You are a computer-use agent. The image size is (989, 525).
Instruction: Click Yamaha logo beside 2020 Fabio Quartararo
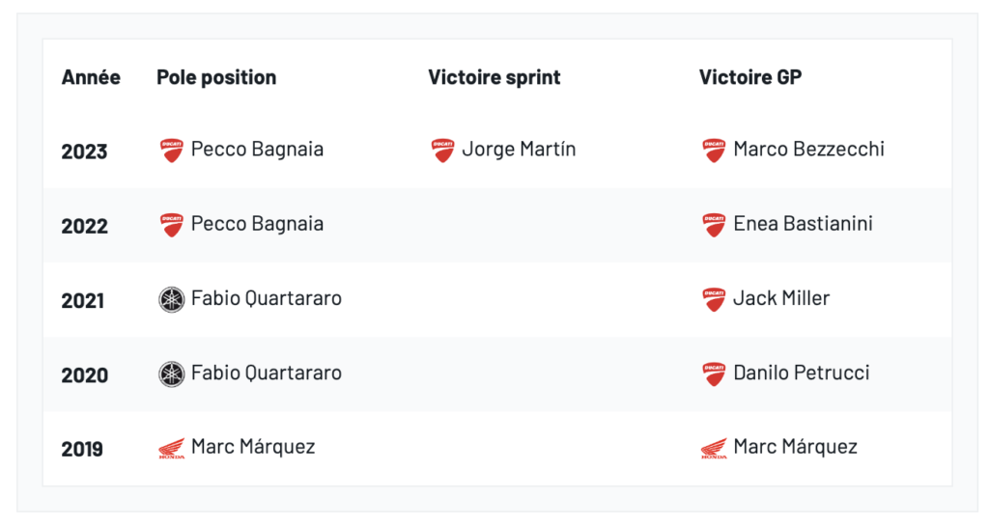(x=171, y=373)
